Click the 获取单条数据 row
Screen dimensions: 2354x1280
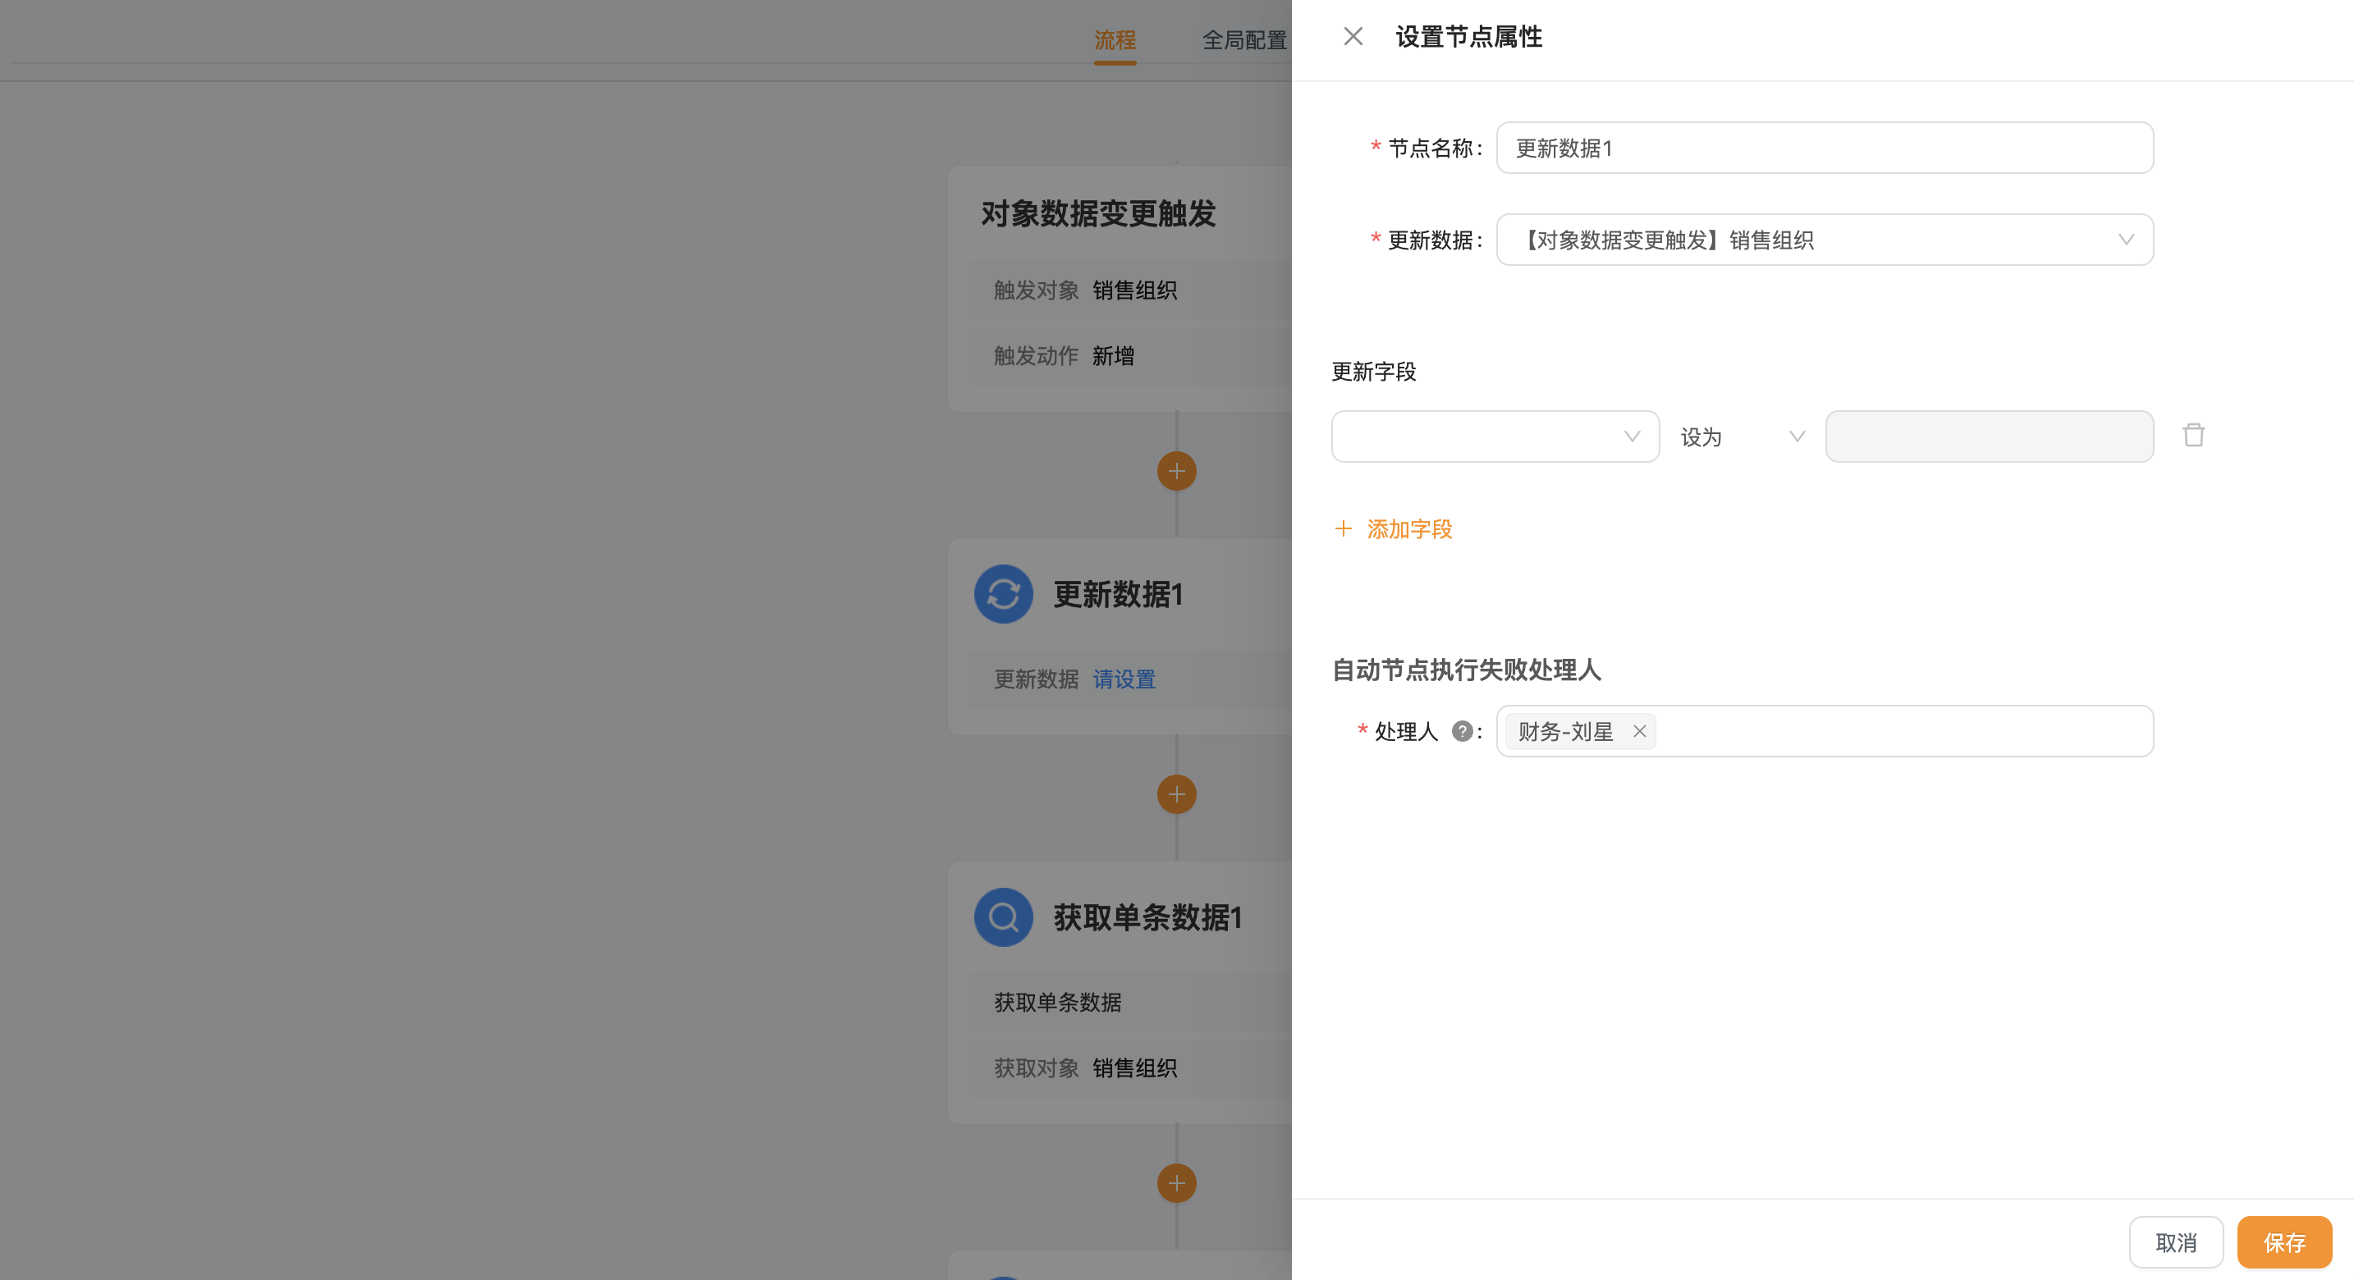(1129, 1002)
